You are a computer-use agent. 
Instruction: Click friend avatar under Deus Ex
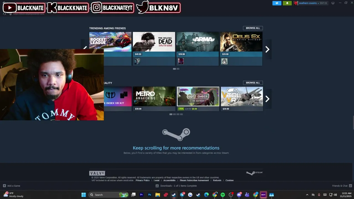coord(224,61)
